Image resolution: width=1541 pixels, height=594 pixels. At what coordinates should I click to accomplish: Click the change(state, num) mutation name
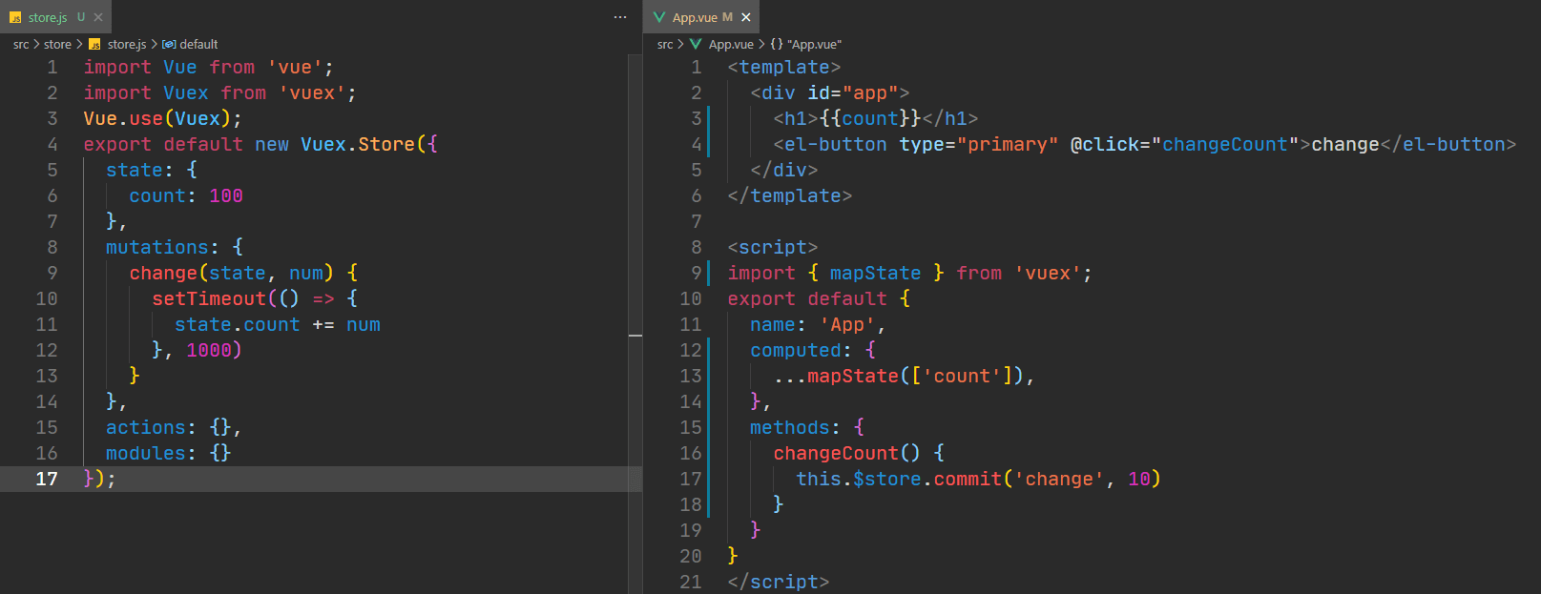163,274
